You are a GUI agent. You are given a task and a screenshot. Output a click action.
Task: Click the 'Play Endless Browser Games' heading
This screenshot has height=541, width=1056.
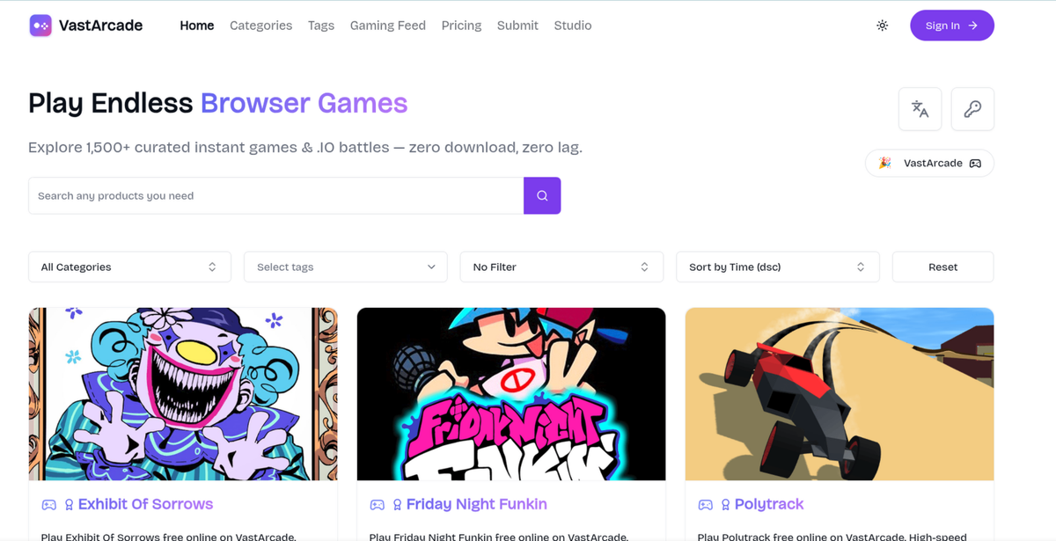pyautogui.click(x=218, y=103)
